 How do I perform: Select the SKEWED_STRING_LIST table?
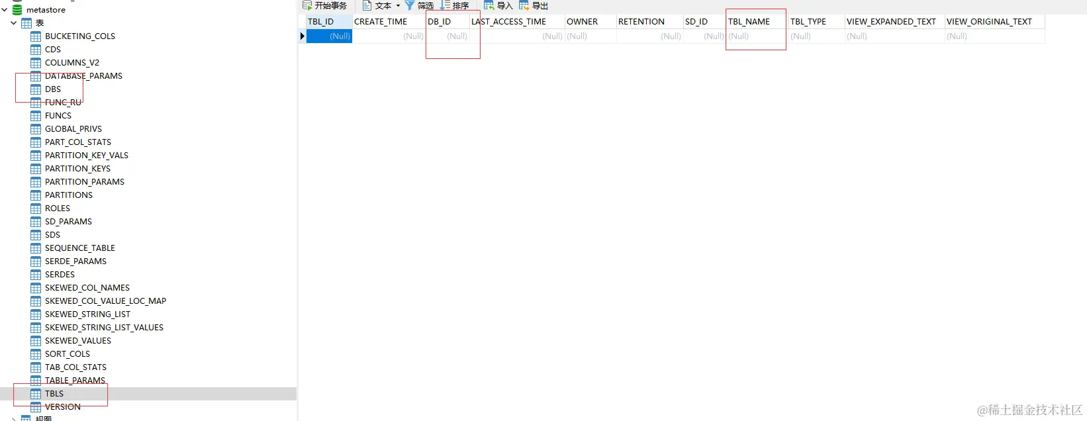pyautogui.click(x=87, y=314)
